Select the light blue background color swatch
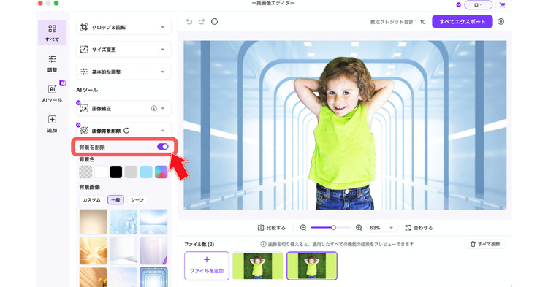The image size is (548, 287). pos(146,172)
